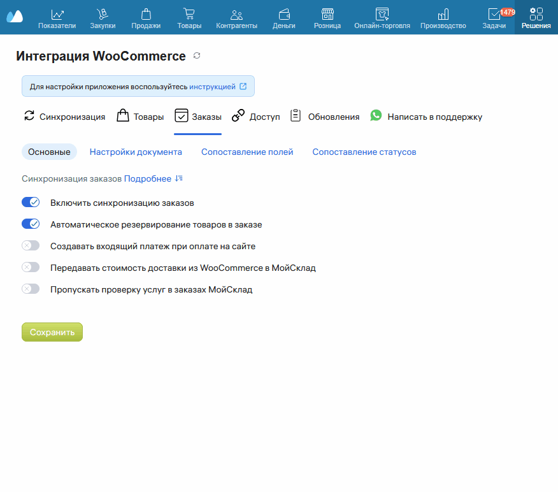Click the Синхронизация circular arrows icon
The width and height of the screenshot is (558, 492).
pyautogui.click(x=29, y=116)
